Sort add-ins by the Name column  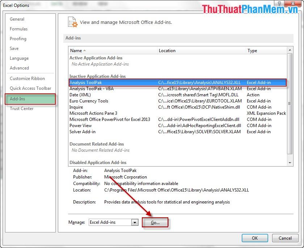[x=113, y=51]
